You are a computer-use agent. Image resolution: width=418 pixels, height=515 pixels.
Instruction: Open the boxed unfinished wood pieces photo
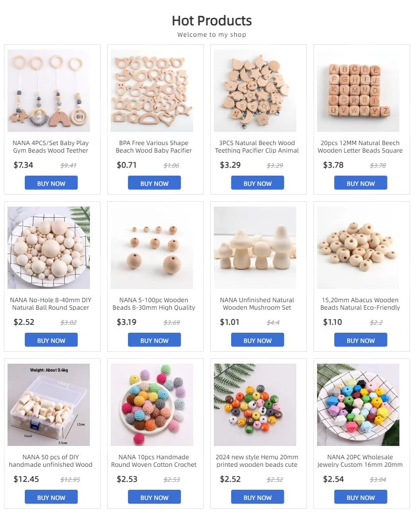49,405
